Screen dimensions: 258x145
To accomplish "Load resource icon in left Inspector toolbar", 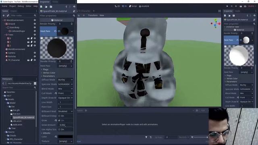I will pos(46,6).
